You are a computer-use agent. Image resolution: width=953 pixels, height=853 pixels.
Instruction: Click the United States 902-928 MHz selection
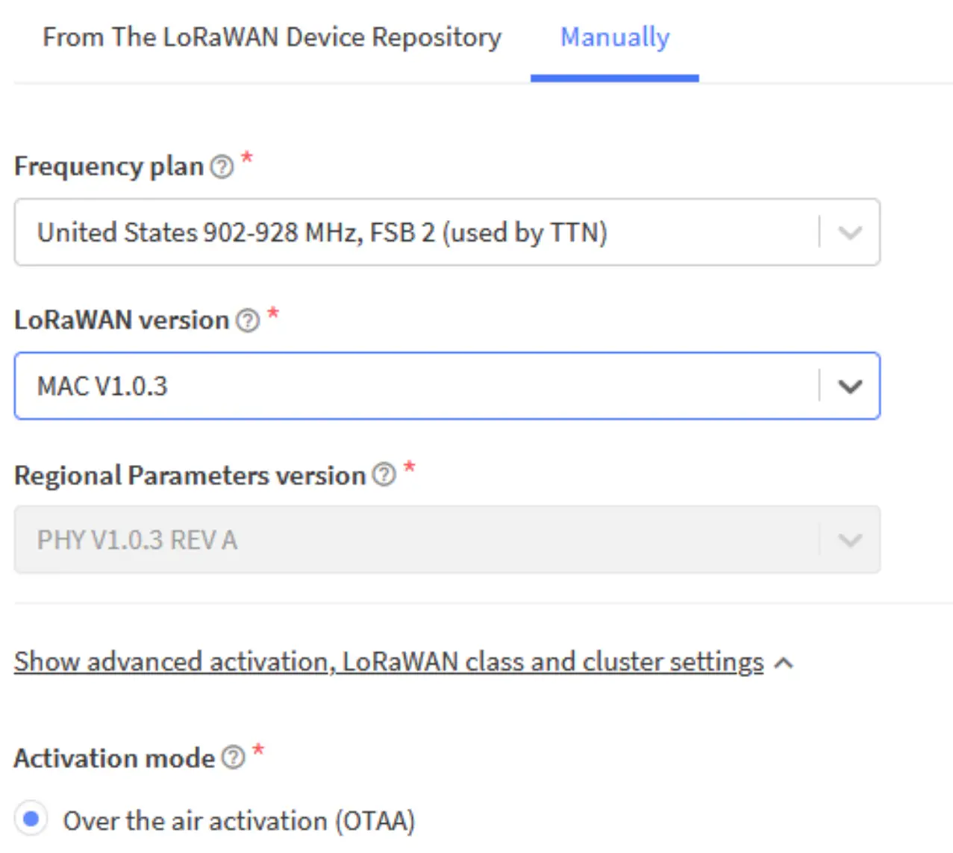(322, 232)
